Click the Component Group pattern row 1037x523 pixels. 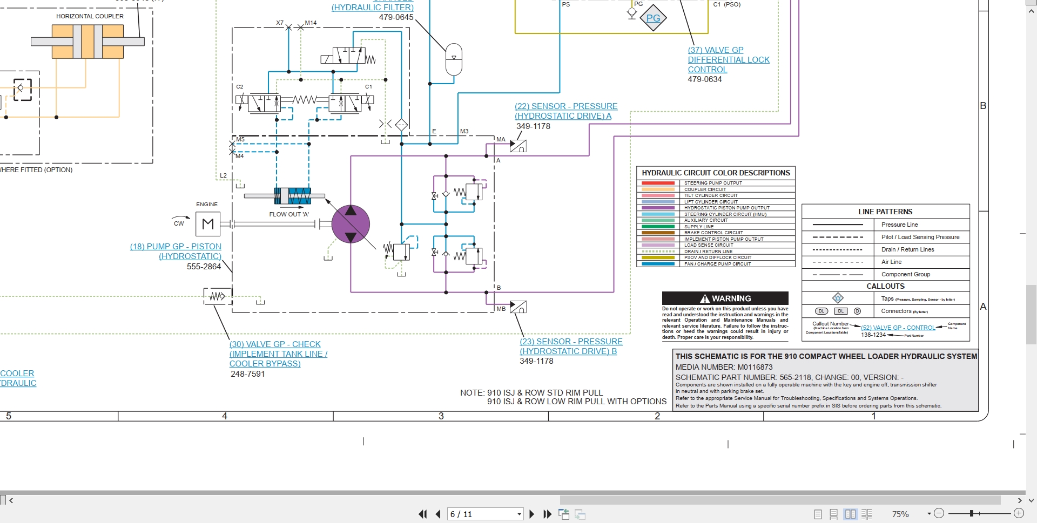886,274
